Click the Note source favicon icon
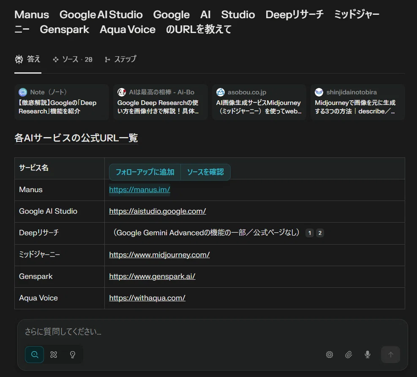Image resolution: width=417 pixels, height=377 pixels. coord(23,92)
